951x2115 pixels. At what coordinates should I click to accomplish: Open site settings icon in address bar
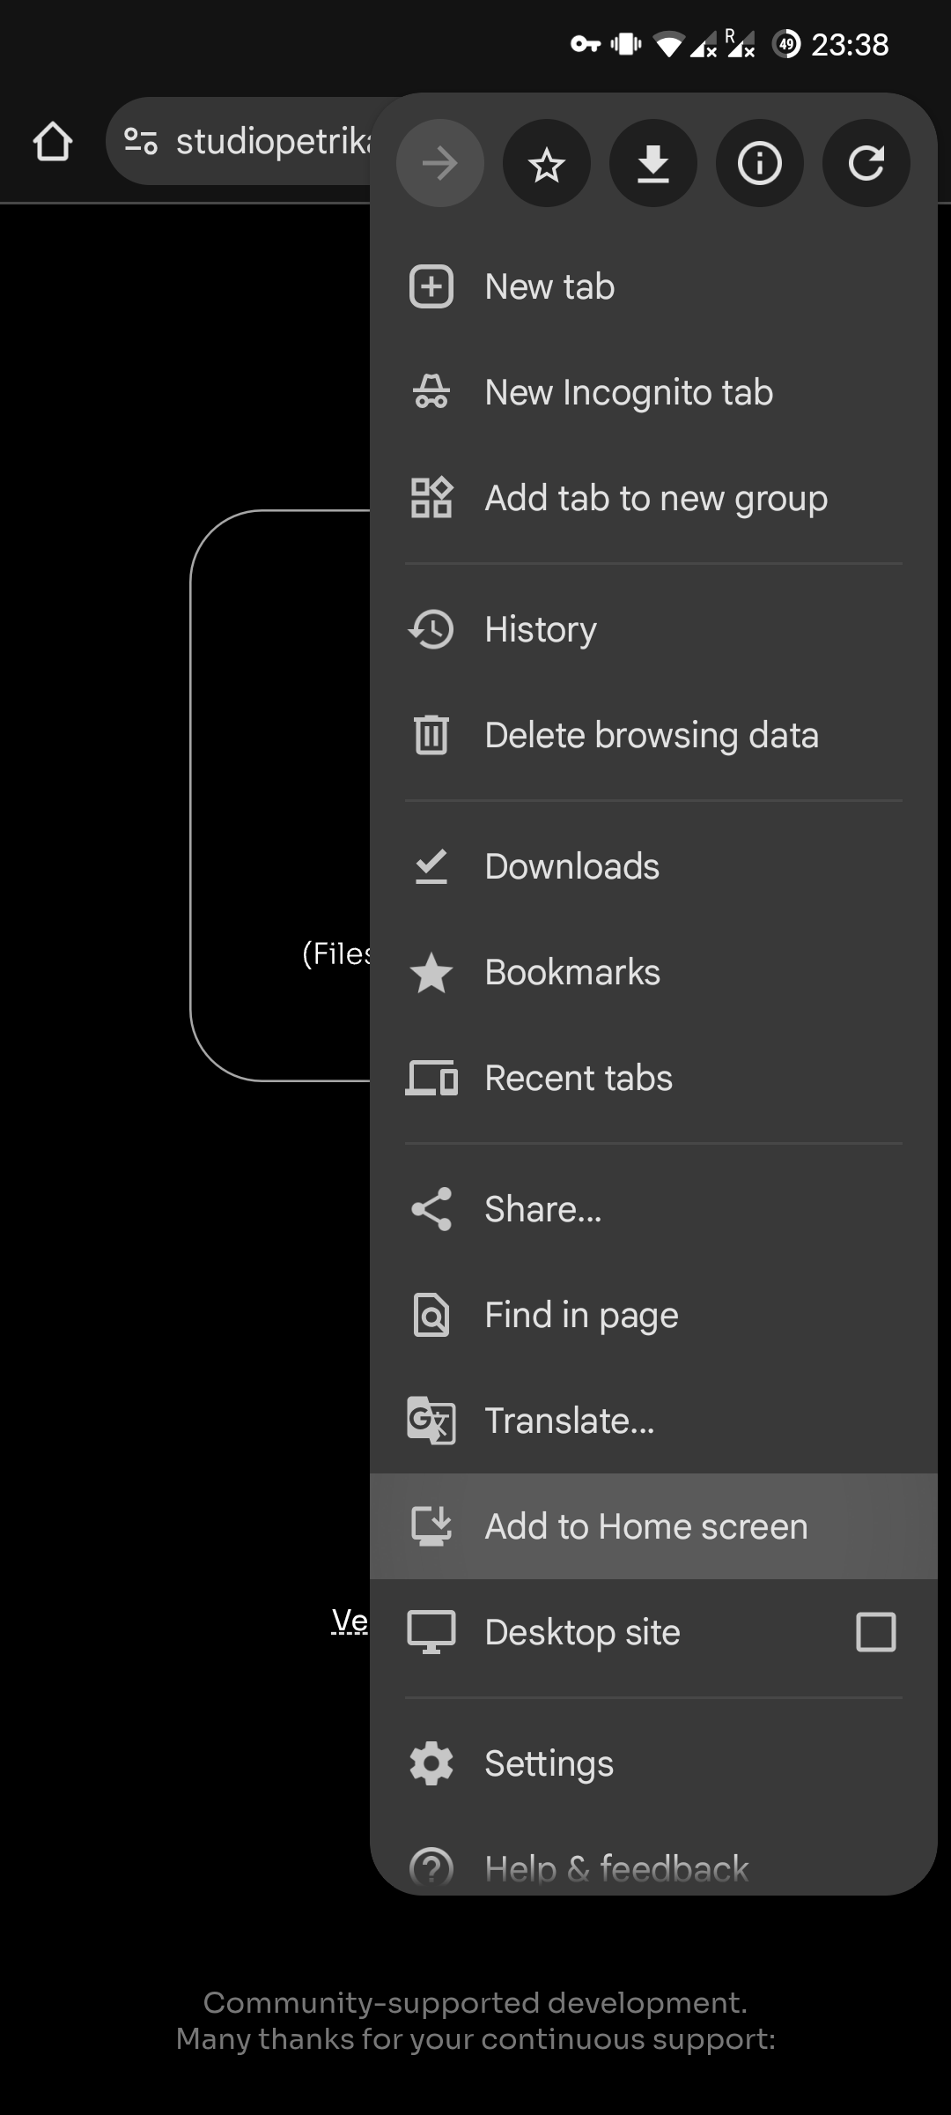point(141,141)
